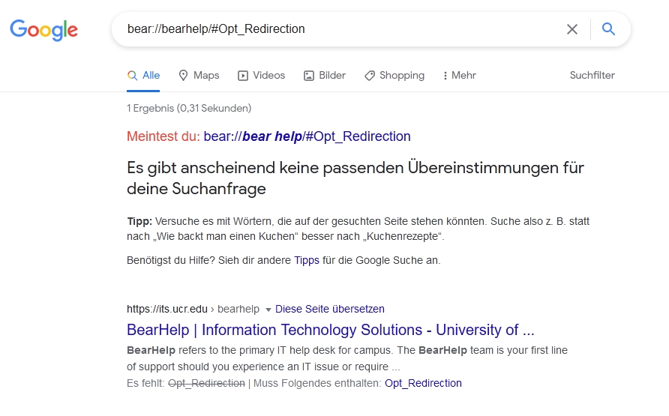Open the Tipps link for Google Suche

coord(306,260)
